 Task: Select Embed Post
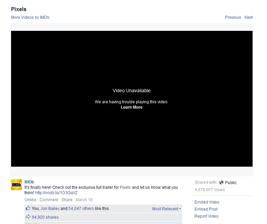click(206, 209)
